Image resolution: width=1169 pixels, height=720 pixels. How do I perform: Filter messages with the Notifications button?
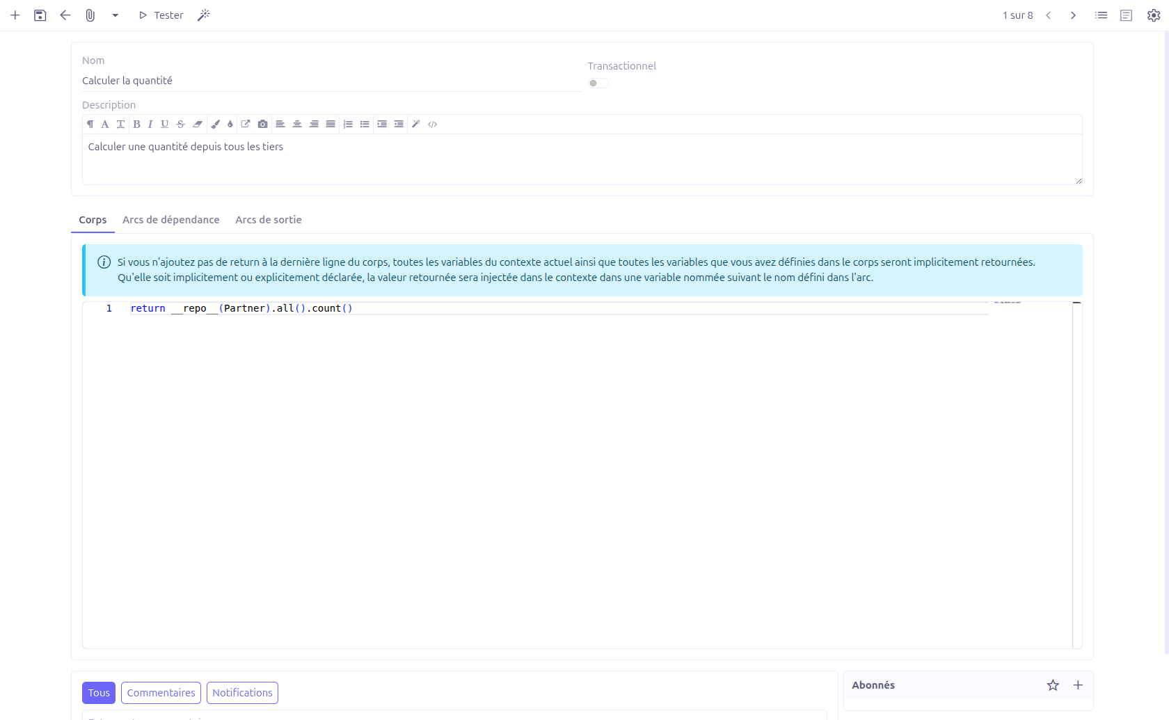coord(242,692)
